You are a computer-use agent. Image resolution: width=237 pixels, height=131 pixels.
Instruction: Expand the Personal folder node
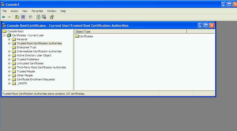click(x=9, y=39)
